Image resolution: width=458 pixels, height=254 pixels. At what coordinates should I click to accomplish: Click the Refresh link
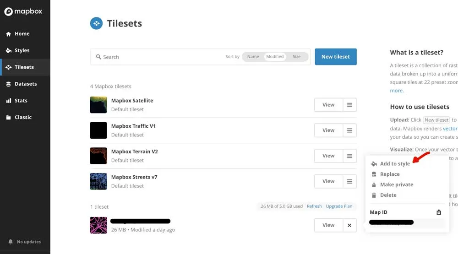[x=314, y=206]
